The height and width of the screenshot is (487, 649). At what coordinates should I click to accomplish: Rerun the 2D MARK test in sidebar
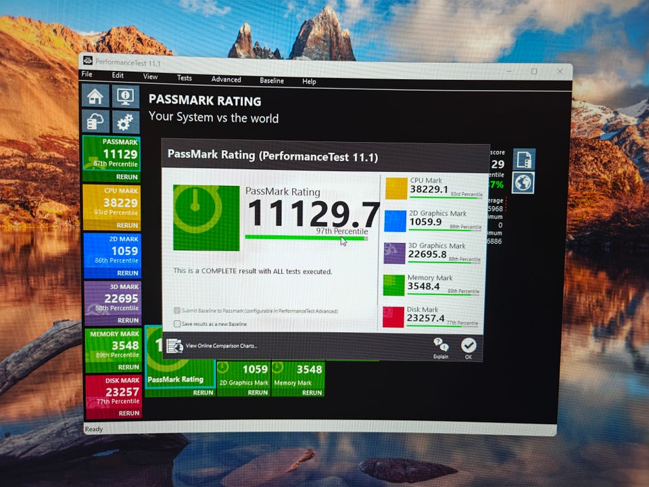click(x=128, y=273)
